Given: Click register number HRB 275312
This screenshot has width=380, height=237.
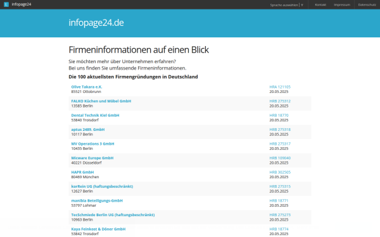Looking at the screenshot, I should (280, 101).
